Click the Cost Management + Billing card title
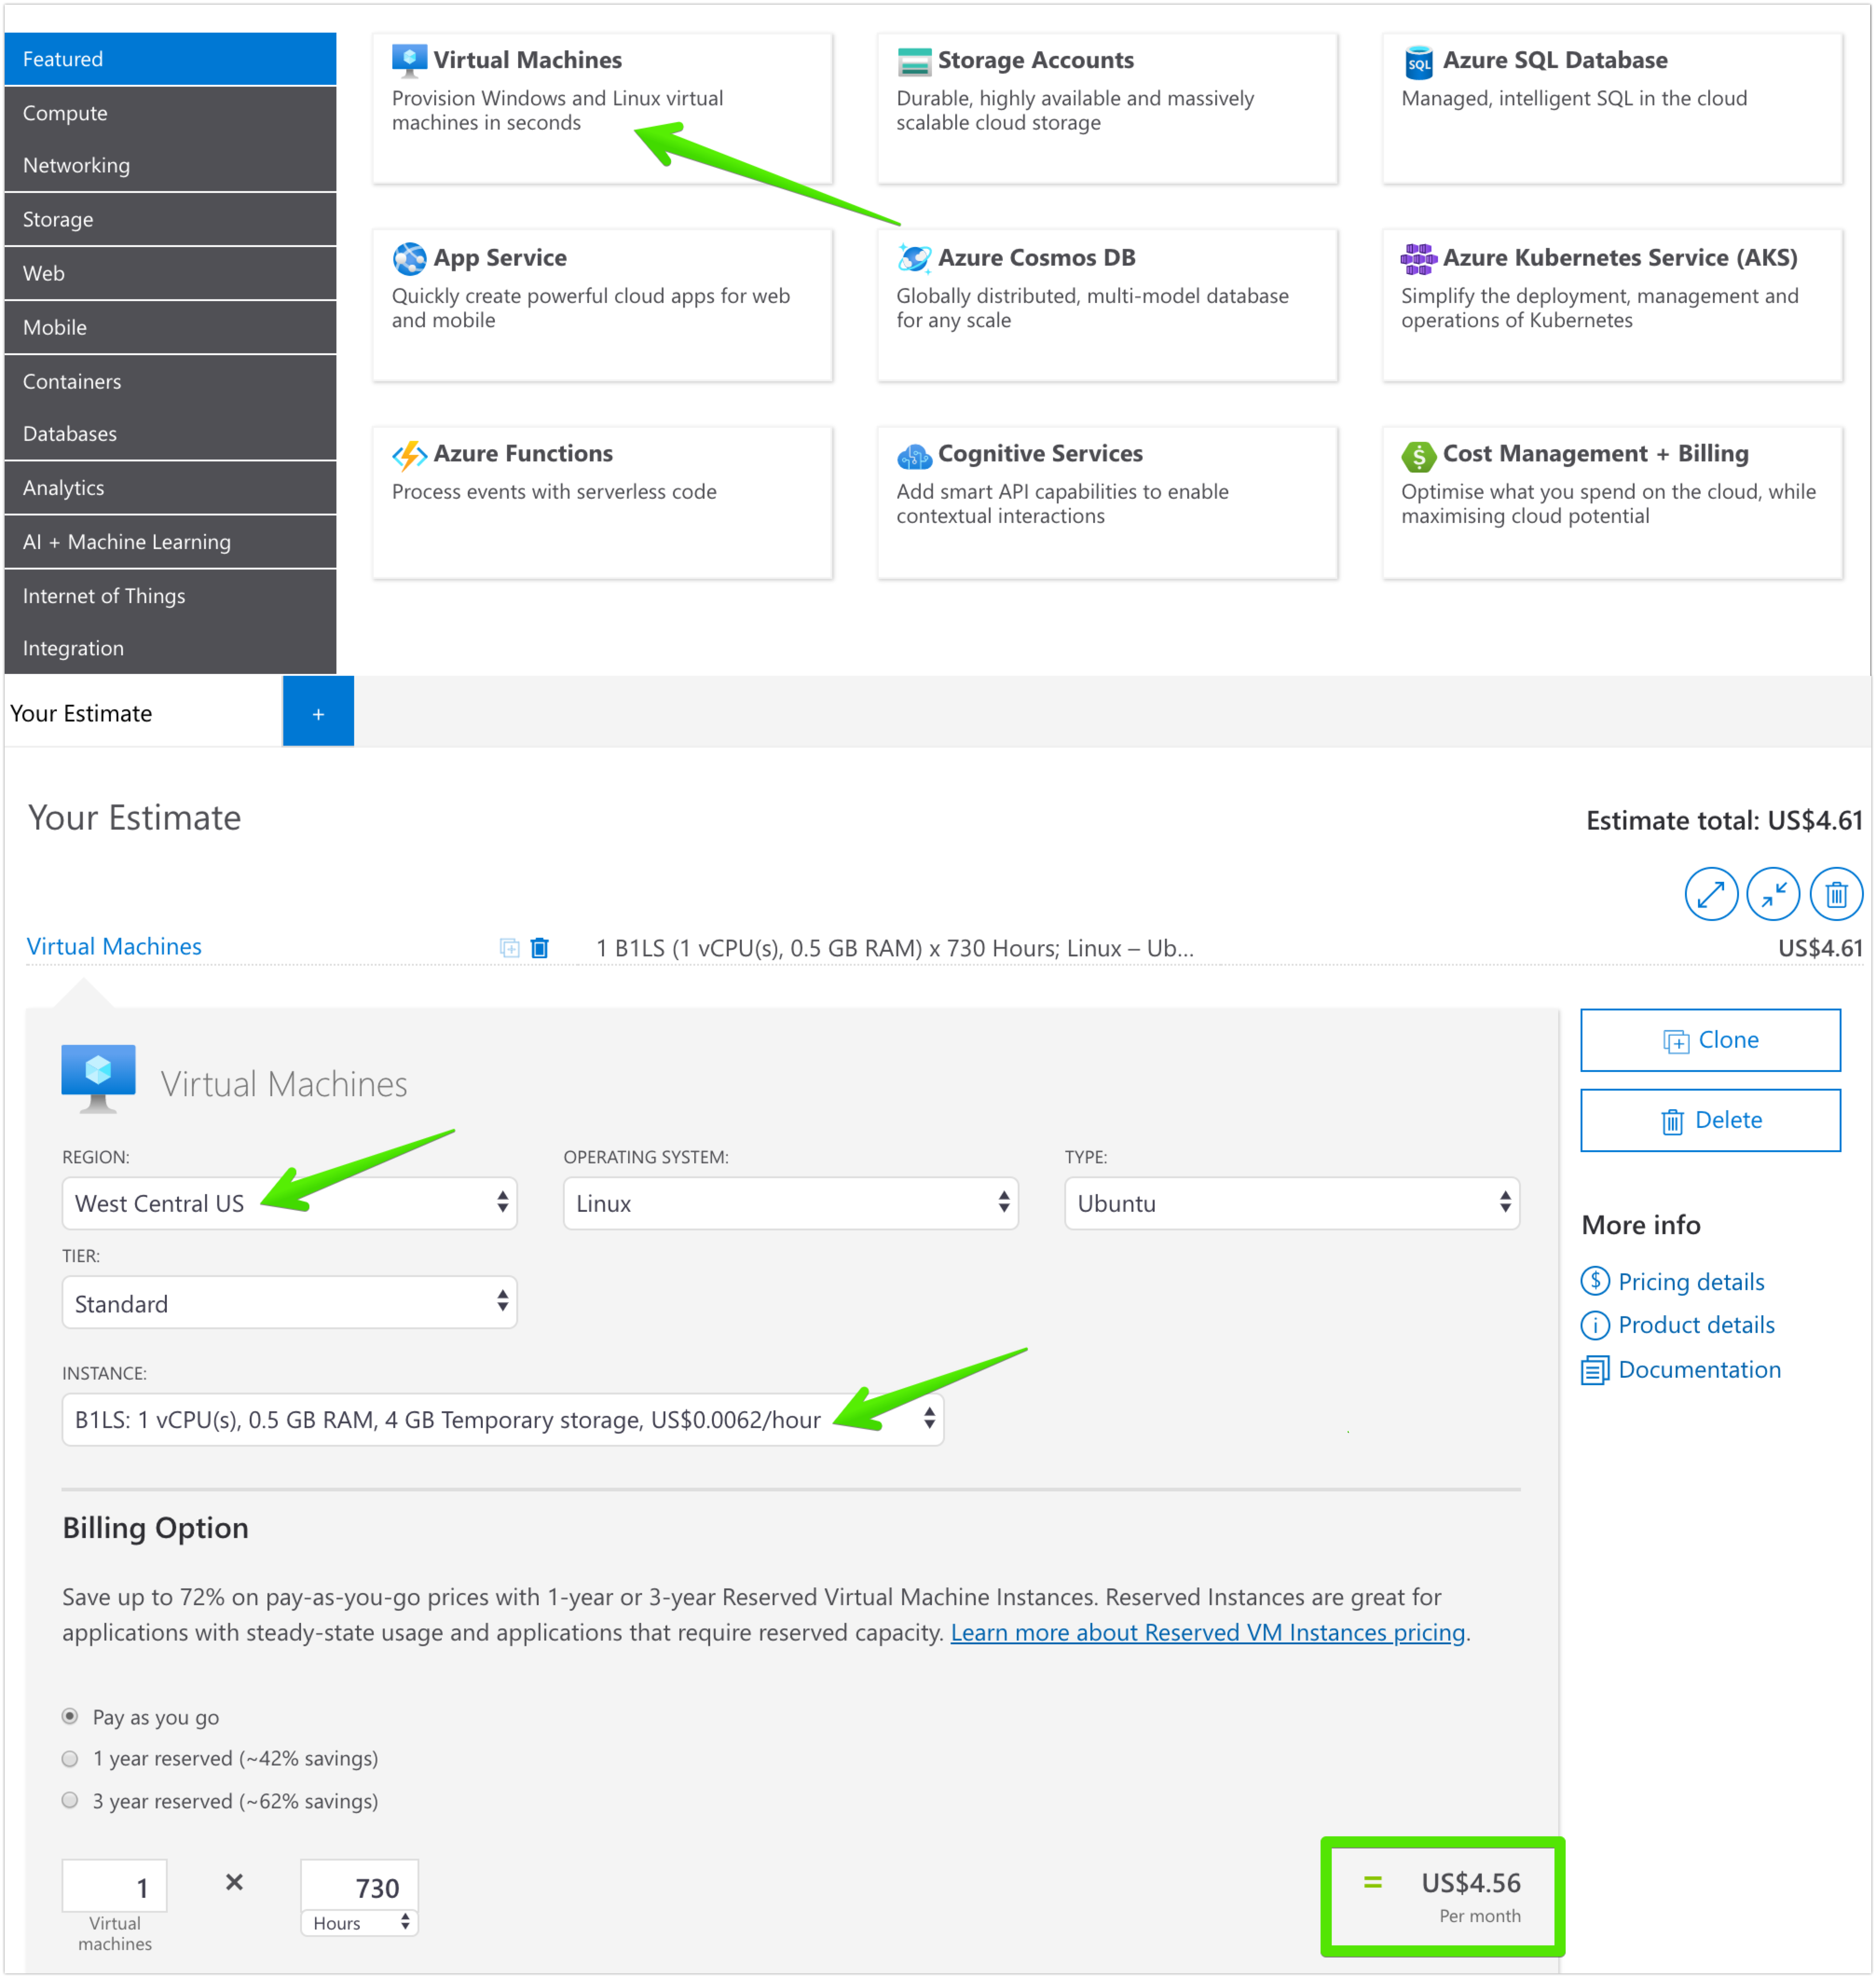Screen dimensions: 1876x1978 pyautogui.click(x=1595, y=453)
